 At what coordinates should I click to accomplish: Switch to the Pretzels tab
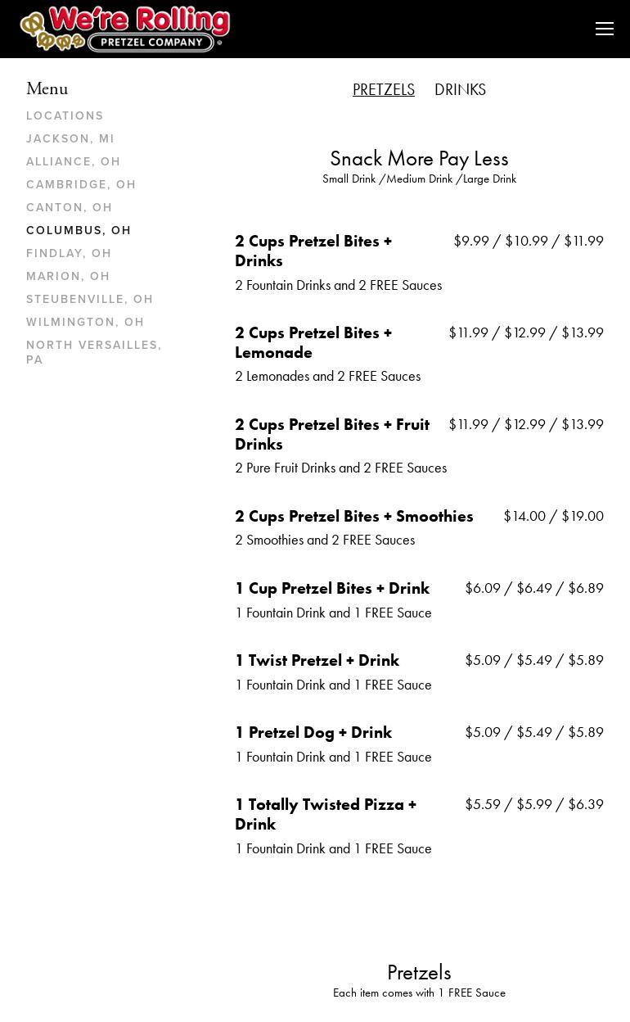[384, 90]
